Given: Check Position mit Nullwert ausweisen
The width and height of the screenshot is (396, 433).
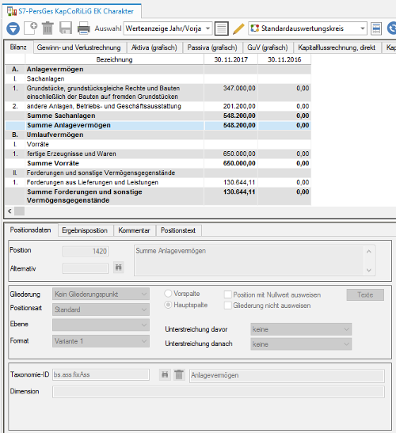Looking at the screenshot, I should (x=228, y=294).
